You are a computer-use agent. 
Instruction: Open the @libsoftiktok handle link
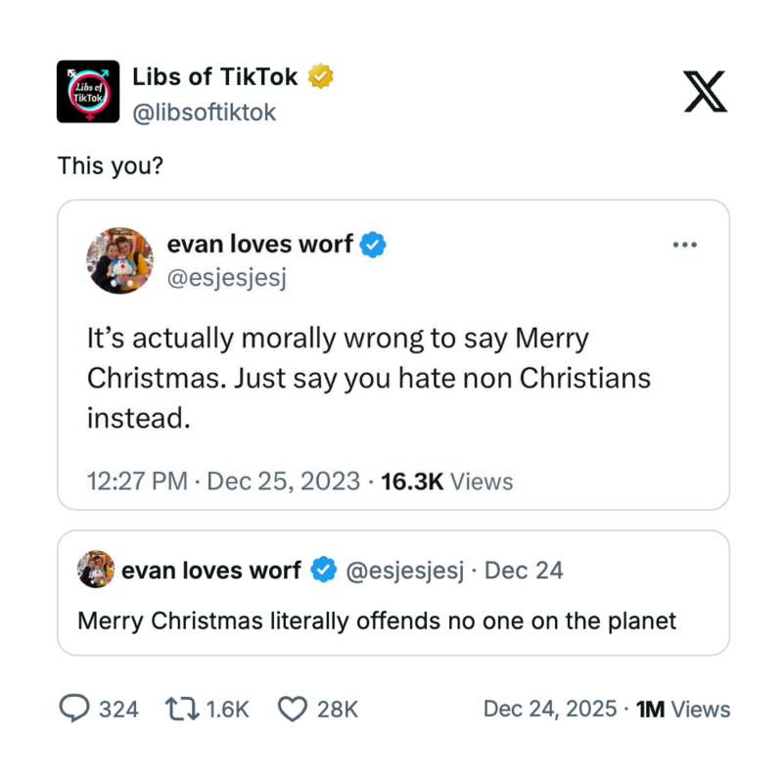point(205,113)
